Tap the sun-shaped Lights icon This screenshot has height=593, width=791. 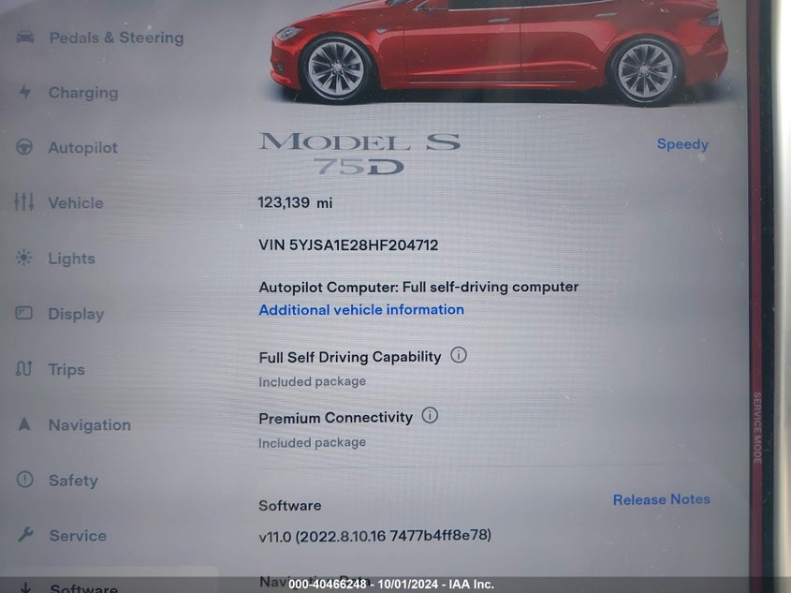pos(23,258)
